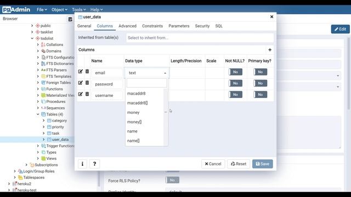Switch to the Security tab
Viewport: 351px width, 197px height.
tap(202, 26)
